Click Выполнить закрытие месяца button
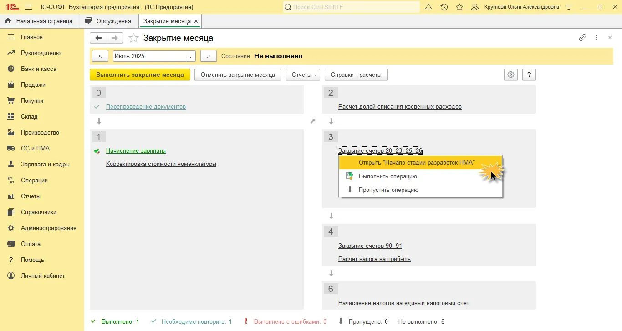622x331 pixels. pos(140,75)
